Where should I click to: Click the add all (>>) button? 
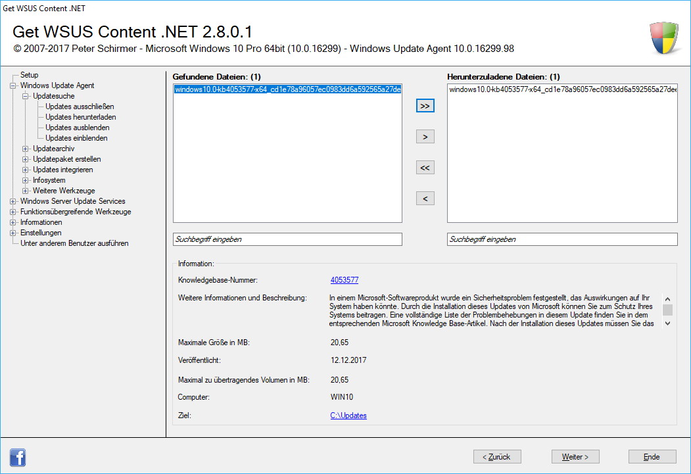pos(425,106)
